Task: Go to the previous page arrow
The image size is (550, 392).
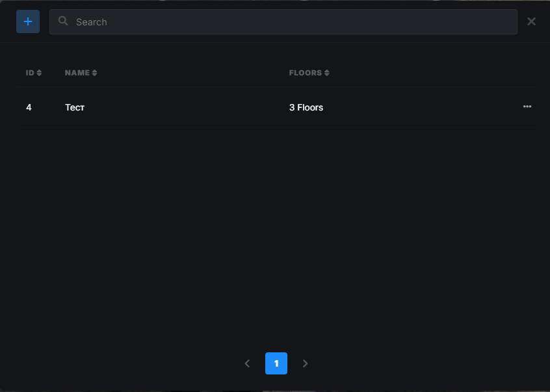Action: [247, 363]
